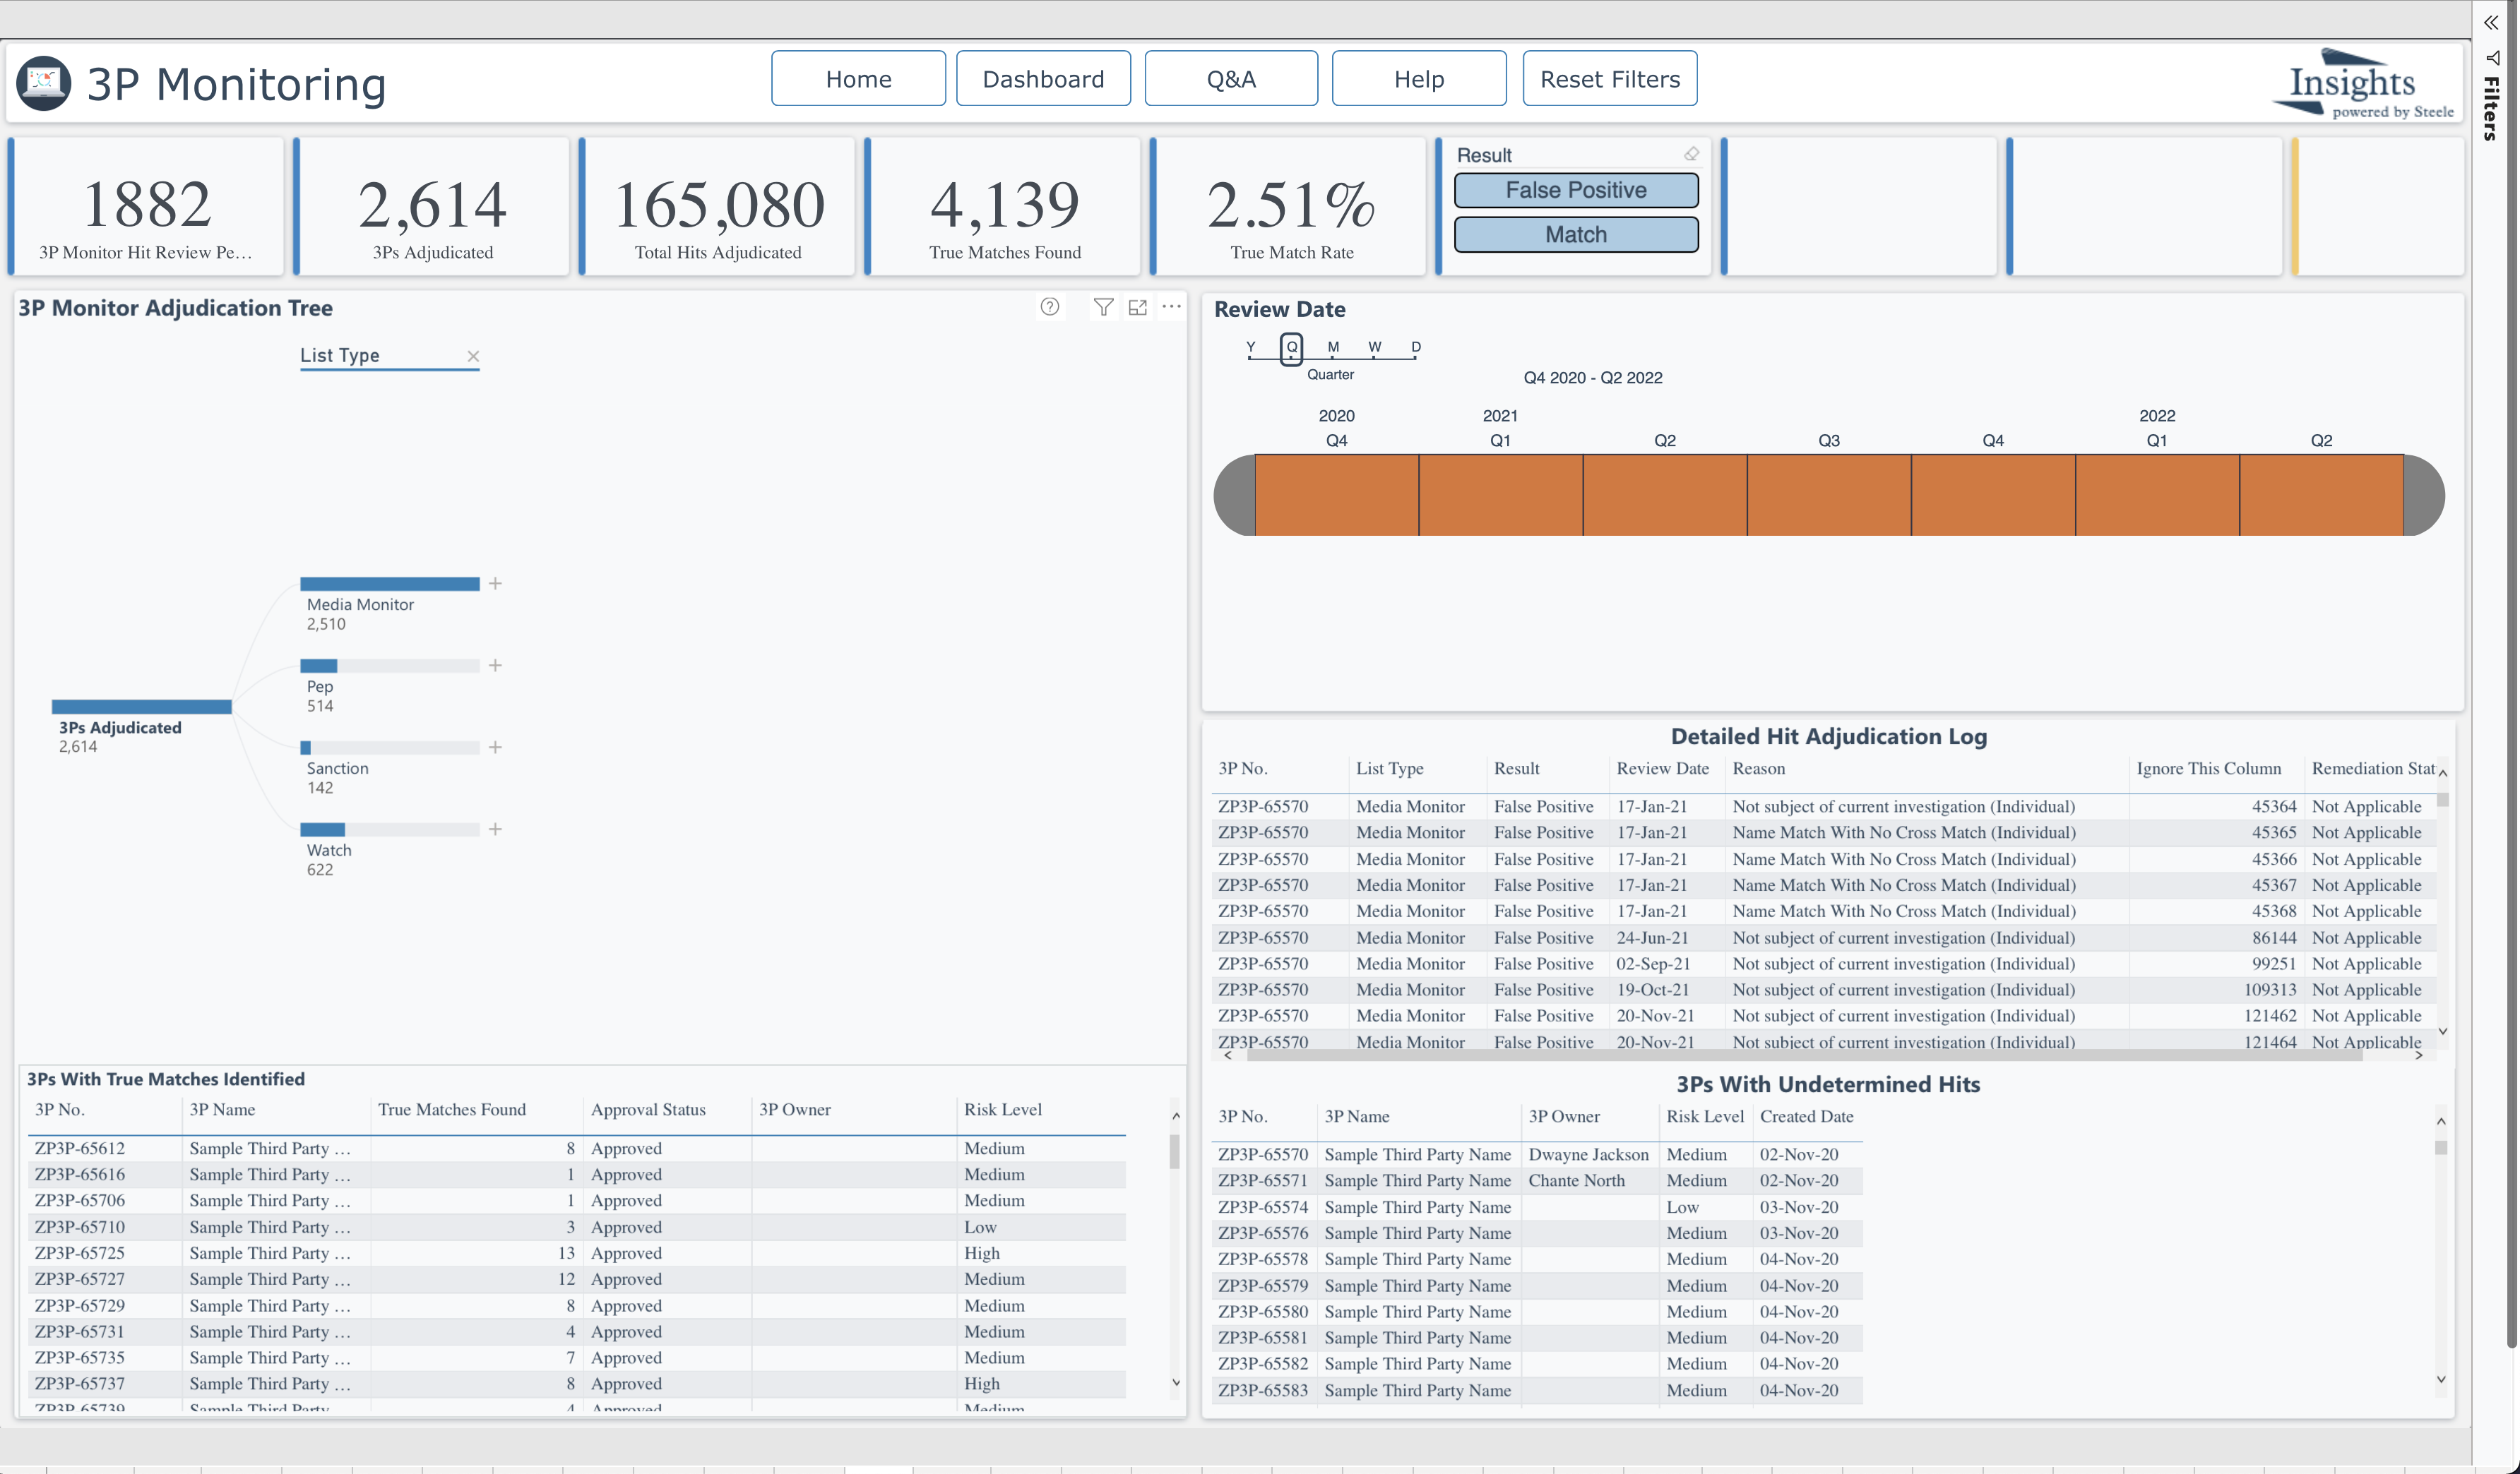Open the Q&A navigation tab
Image resolution: width=2520 pixels, height=1474 pixels.
1230,79
